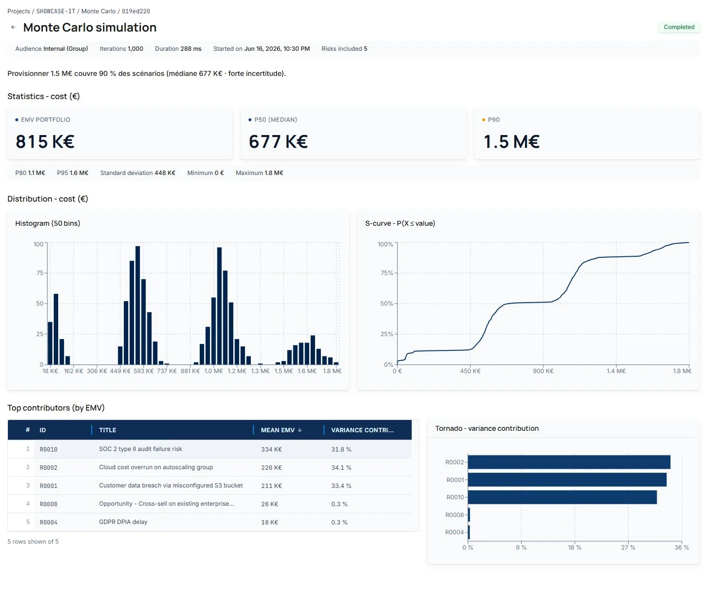The height and width of the screenshot is (589, 709).
Task: Click the P50 median blue legend dot
Action: pyautogui.click(x=250, y=120)
